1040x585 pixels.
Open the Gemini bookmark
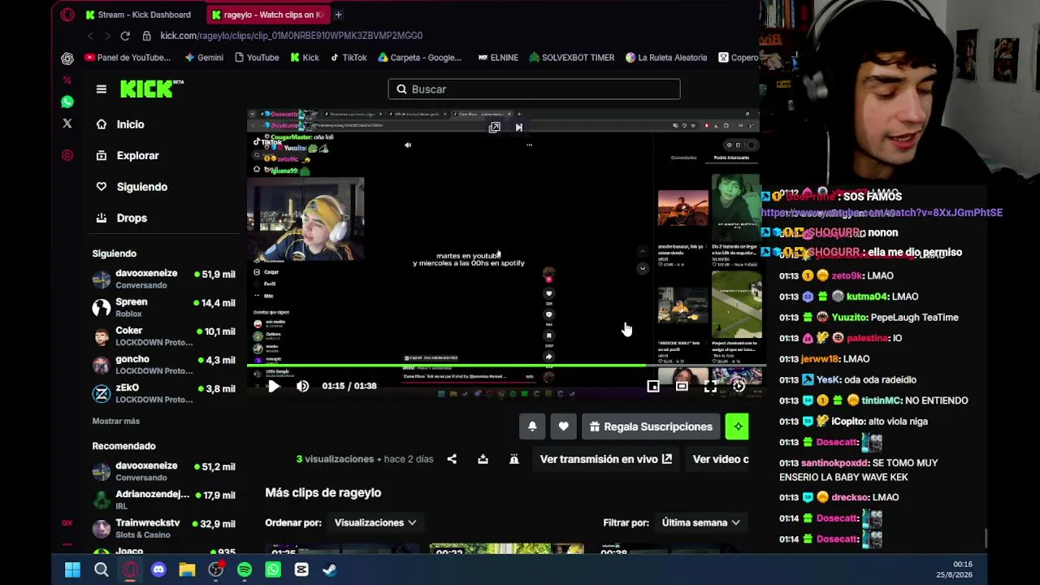click(x=204, y=58)
